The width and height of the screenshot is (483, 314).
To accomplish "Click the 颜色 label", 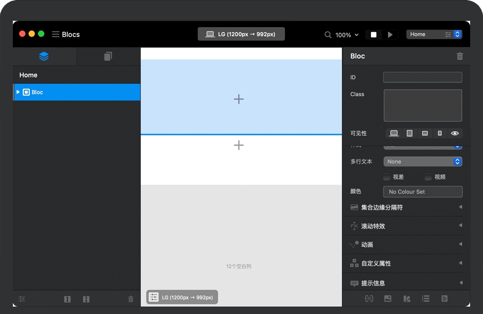I will tap(356, 192).
